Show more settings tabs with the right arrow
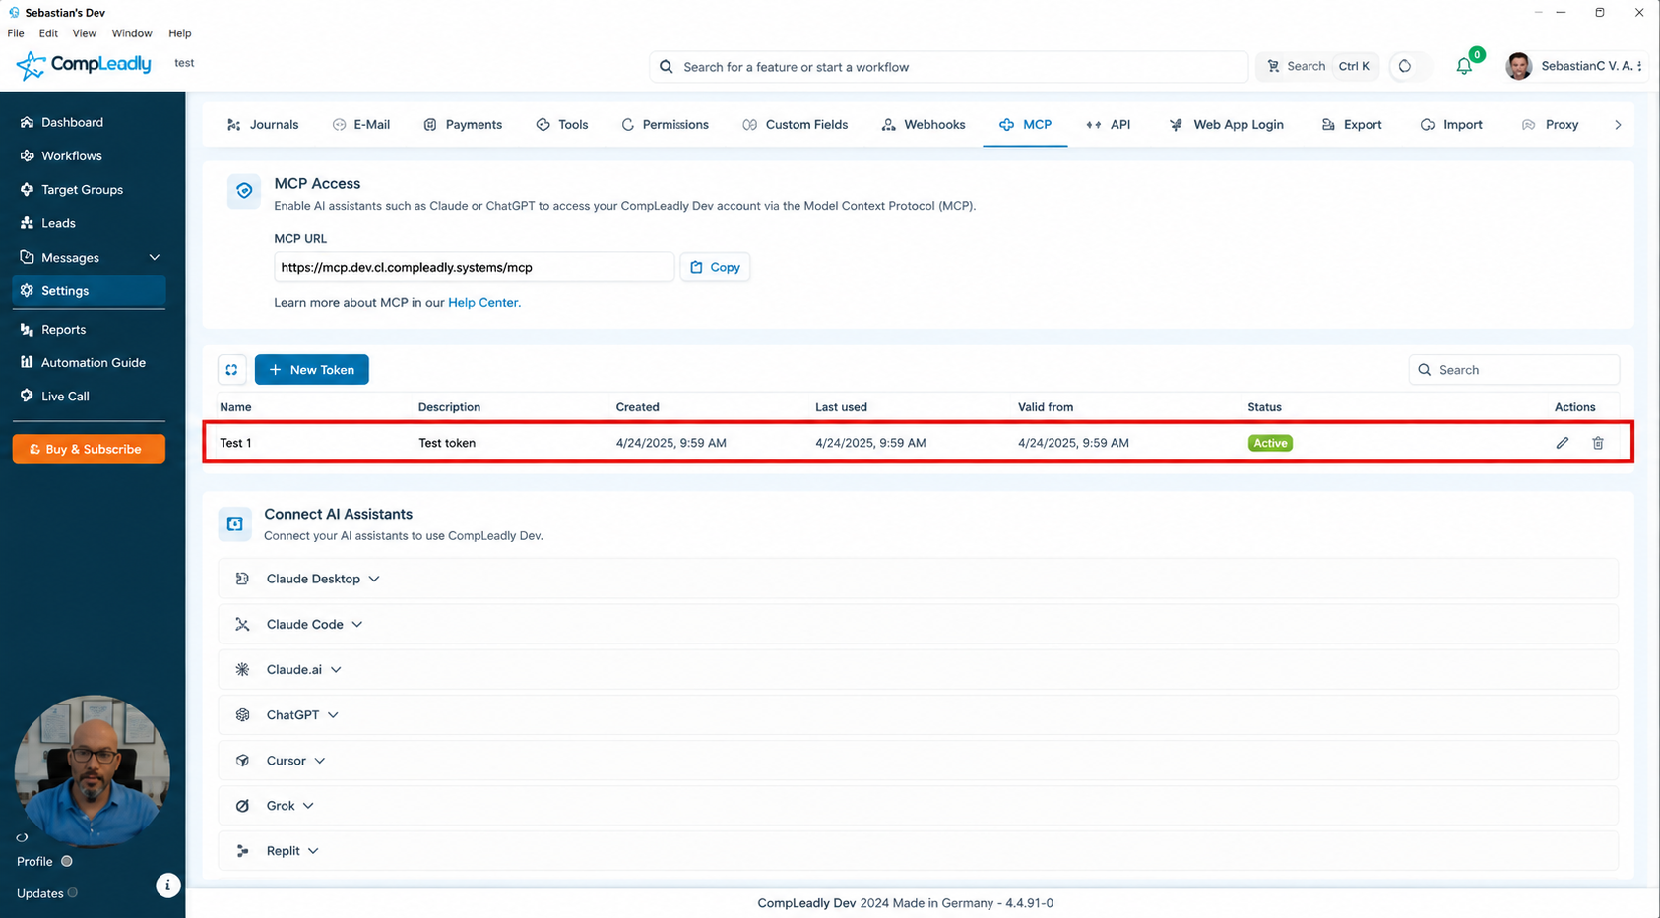The width and height of the screenshot is (1660, 918). point(1618,125)
